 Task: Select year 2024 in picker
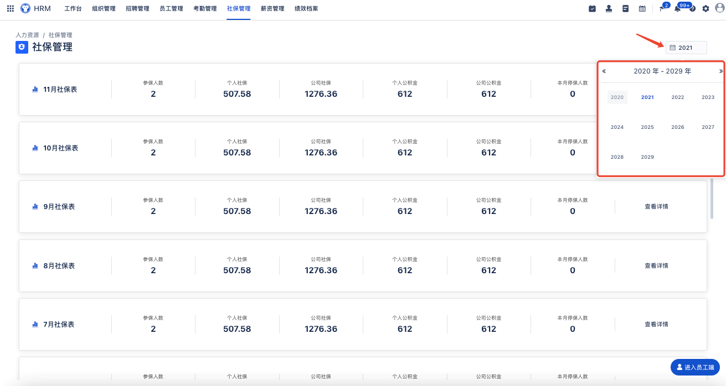[617, 127]
